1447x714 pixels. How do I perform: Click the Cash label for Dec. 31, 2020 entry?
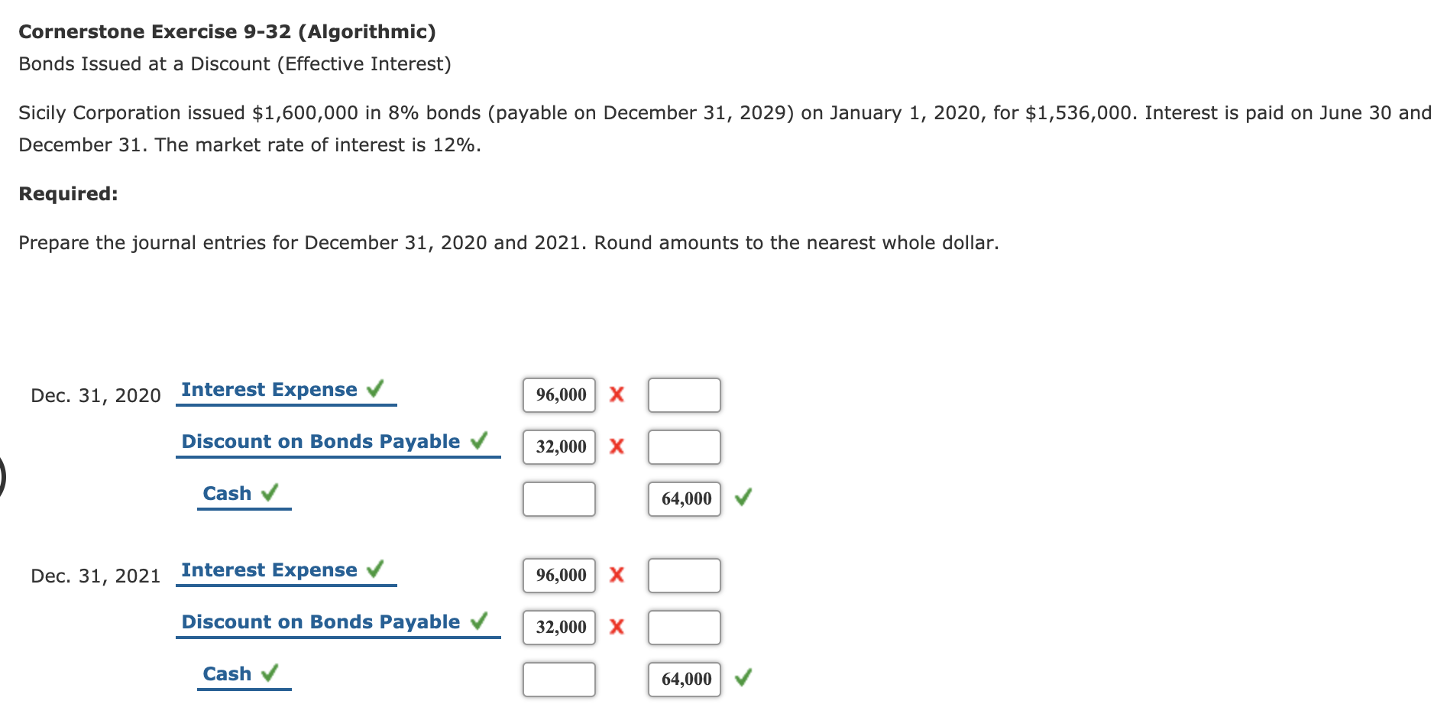coord(225,493)
